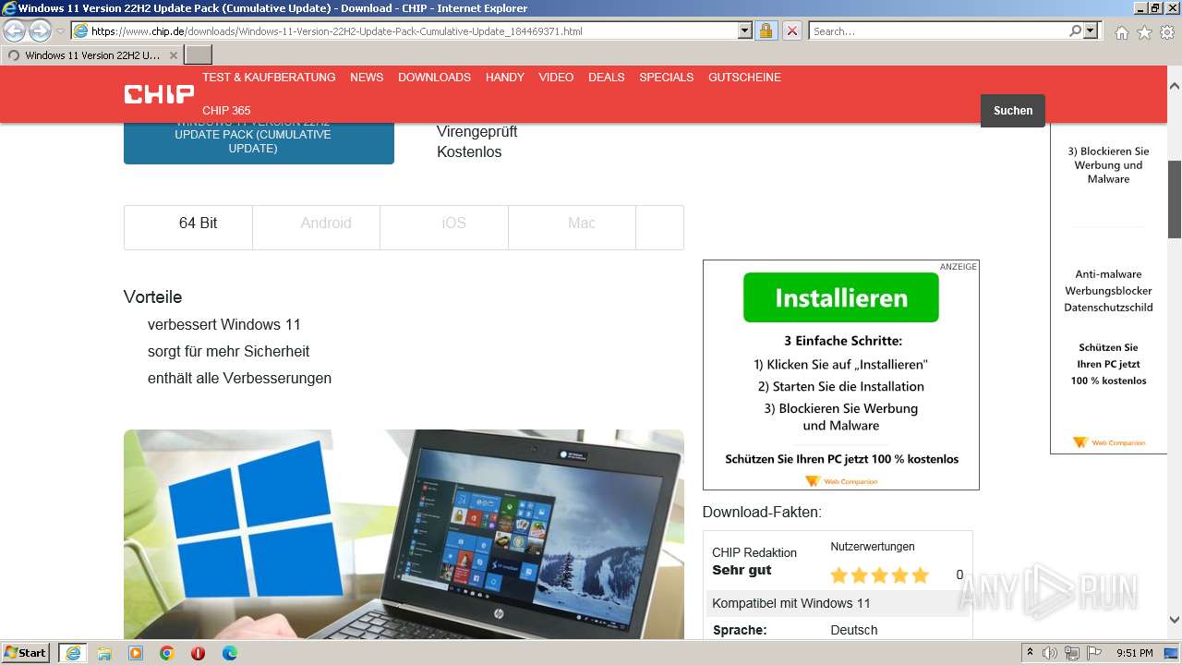This screenshot has width=1182, height=665.
Task: Click the Windows laptop article image
Action: 404,534
